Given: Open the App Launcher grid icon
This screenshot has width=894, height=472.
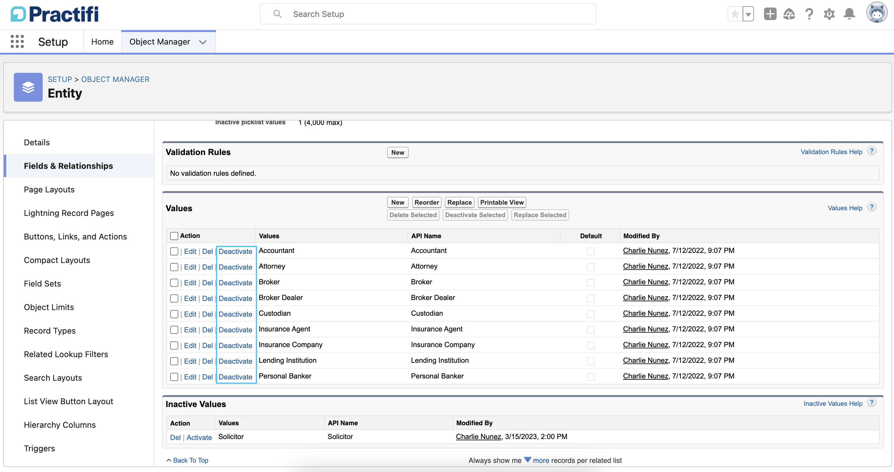Looking at the screenshot, I should 17,42.
